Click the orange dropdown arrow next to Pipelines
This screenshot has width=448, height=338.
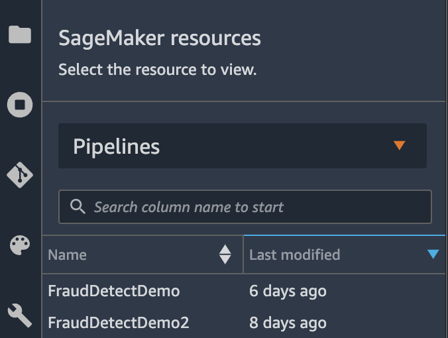(399, 145)
